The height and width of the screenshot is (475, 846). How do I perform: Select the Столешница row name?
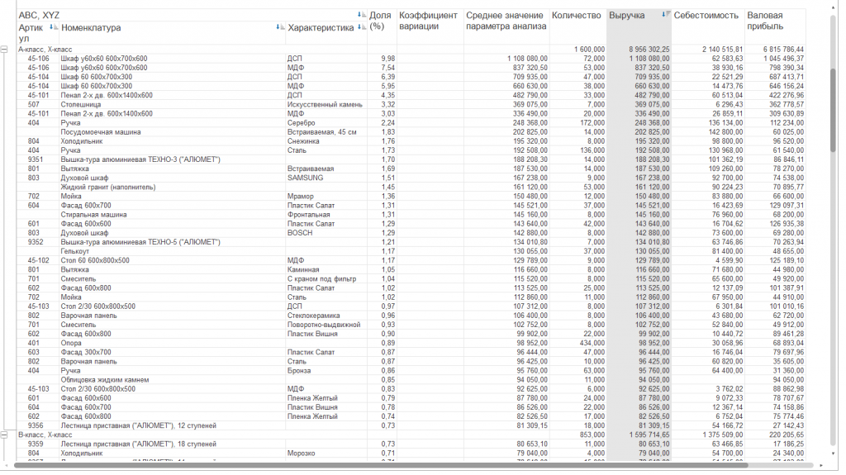pos(81,104)
